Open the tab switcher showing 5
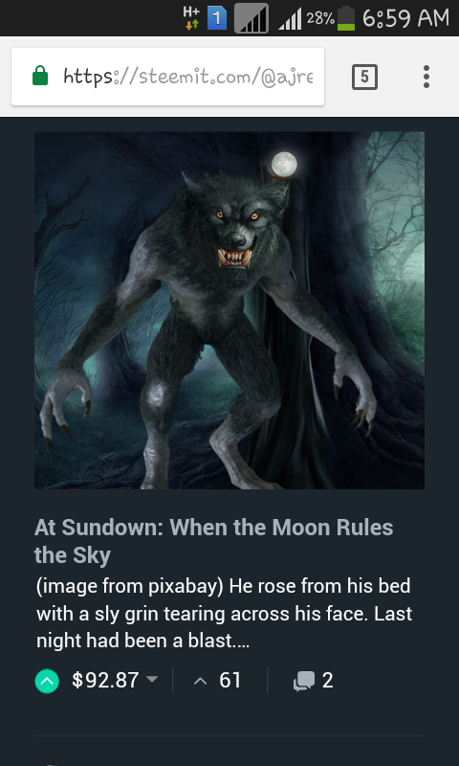Viewport: 459px width, 766px height. (364, 77)
